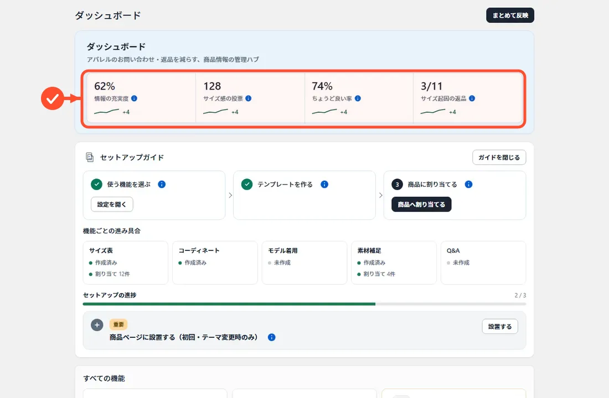Click the 商品へ割り当てる button

[421, 205]
